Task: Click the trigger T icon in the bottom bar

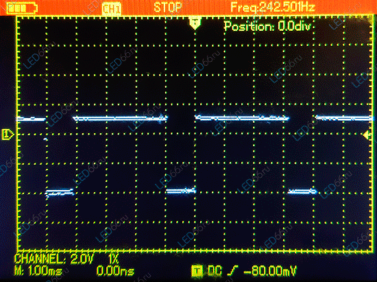Action: click(197, 271)
